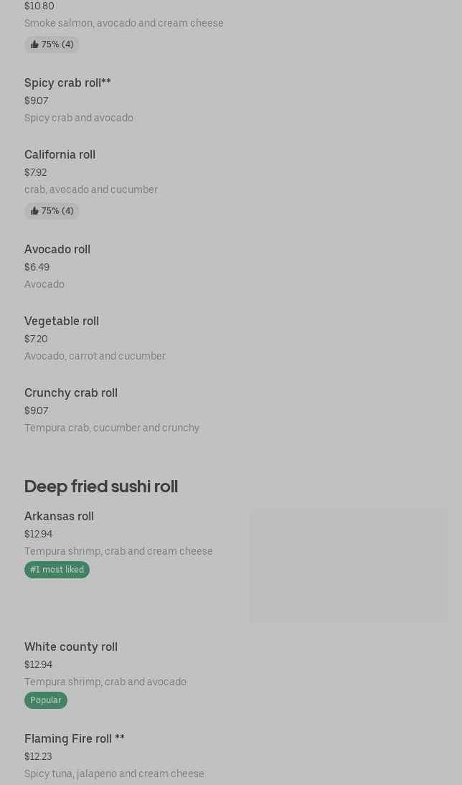The height and width of the screenshot is (785, 462).
Task: Click the 'Popular' badge on White county roll
Action: point(46,700)
